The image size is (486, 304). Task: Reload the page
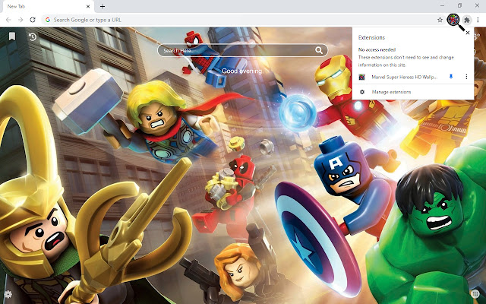click(33, 20)
